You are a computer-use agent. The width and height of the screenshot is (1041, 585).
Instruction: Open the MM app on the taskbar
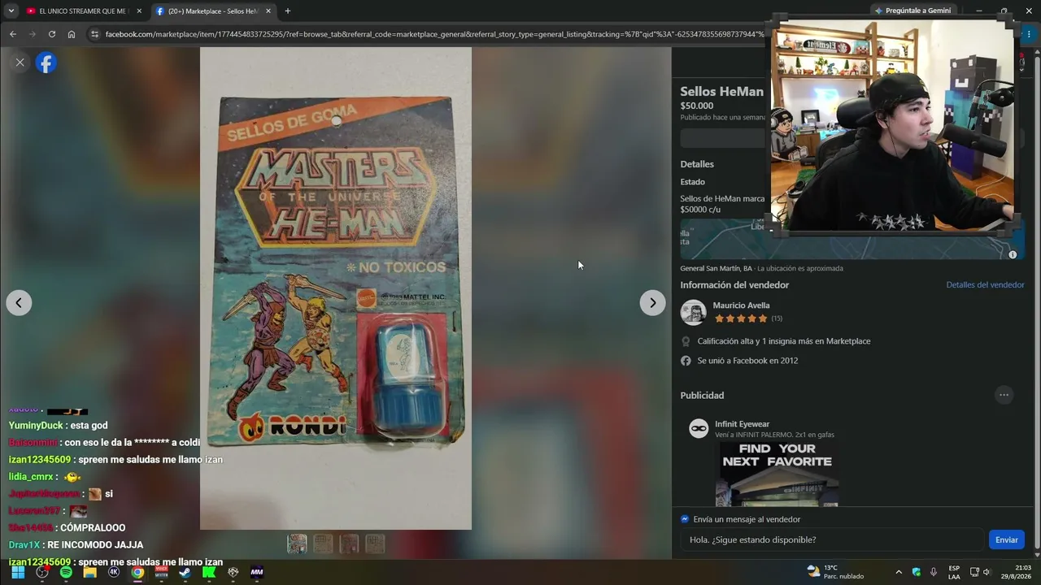pos(257,572)
